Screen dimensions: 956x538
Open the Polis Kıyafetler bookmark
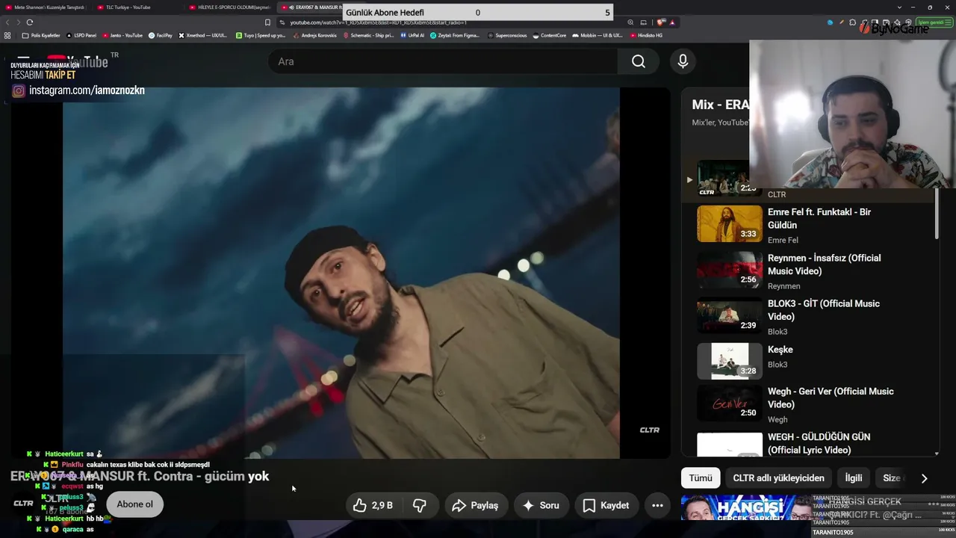tap(41, 35)
